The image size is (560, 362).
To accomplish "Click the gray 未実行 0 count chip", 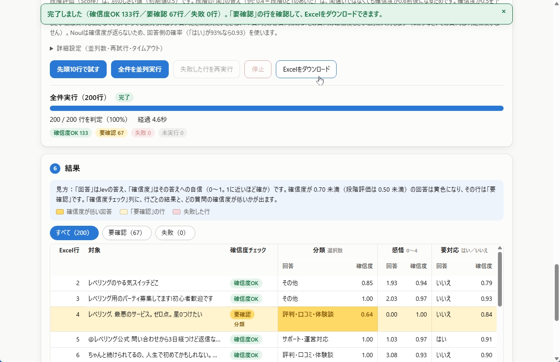I will (x=173, y=133).
